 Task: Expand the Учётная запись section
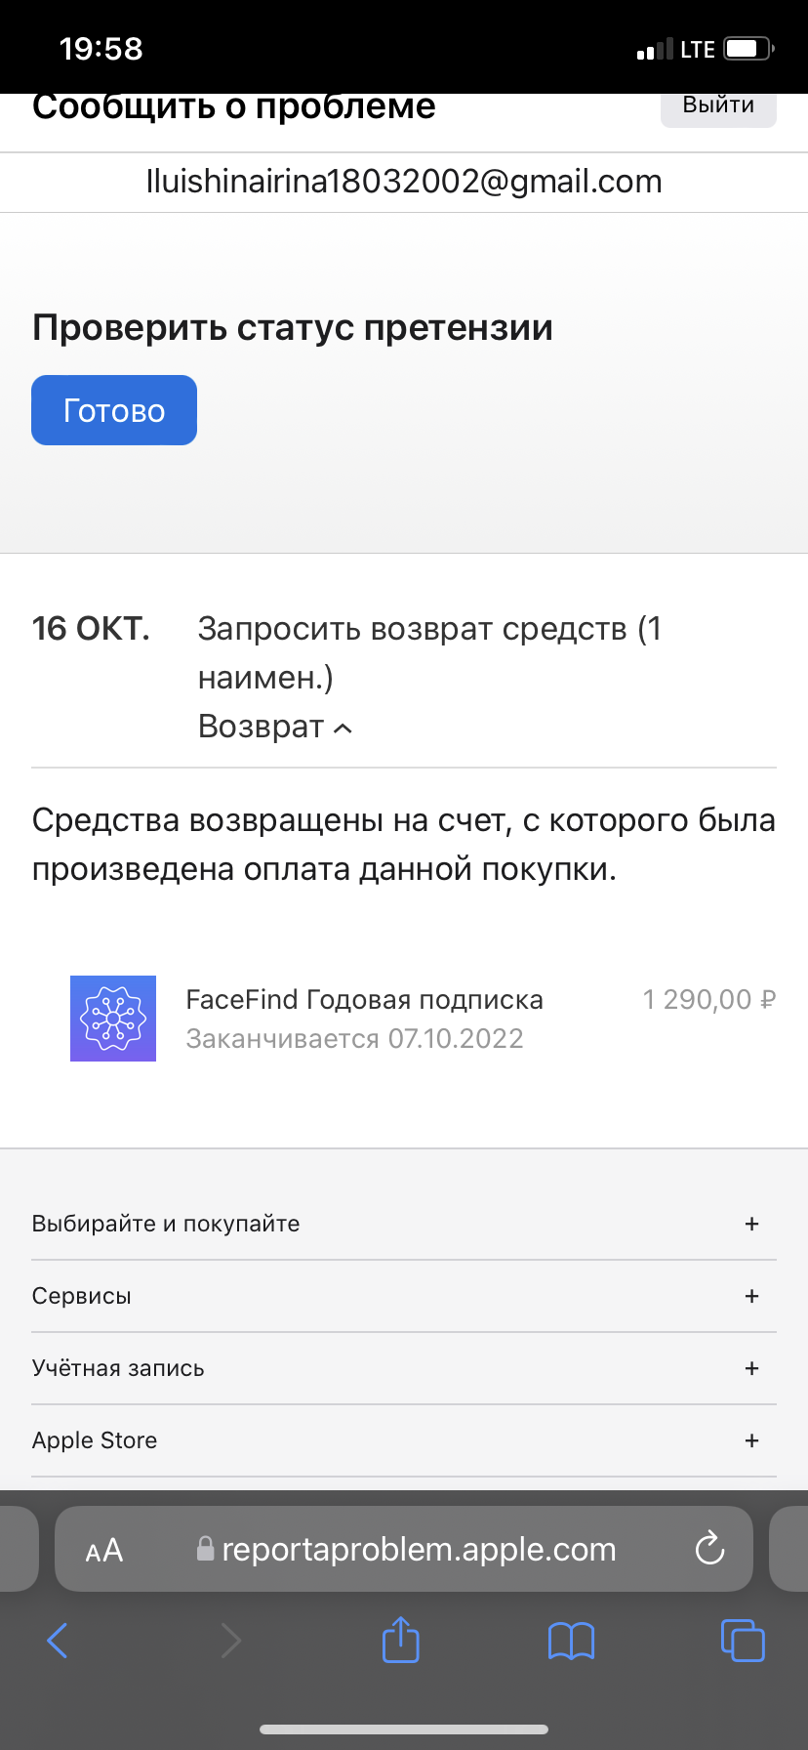coord(751,1368)
